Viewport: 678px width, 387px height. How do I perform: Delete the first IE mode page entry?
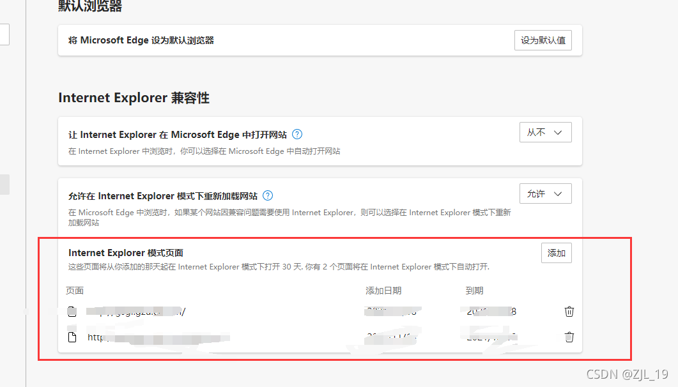tap(569, 312)
